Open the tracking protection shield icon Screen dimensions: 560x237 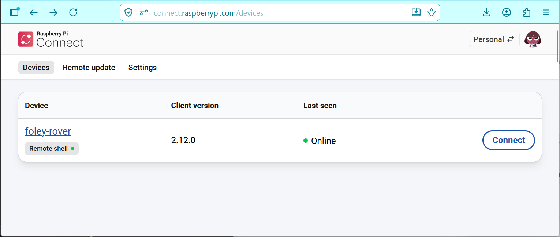(128, 13)
